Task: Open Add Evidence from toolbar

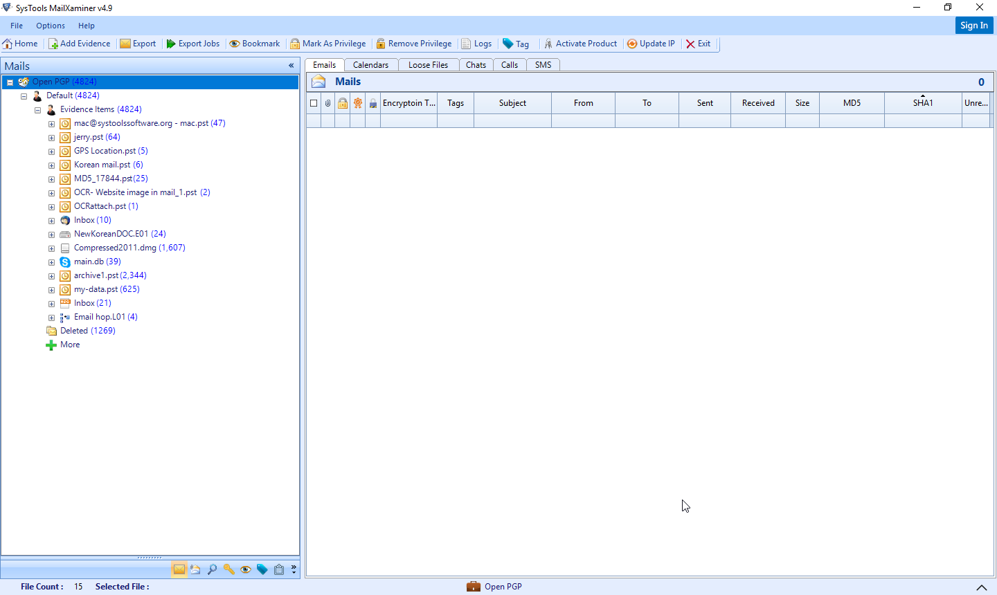Action: 79,44
